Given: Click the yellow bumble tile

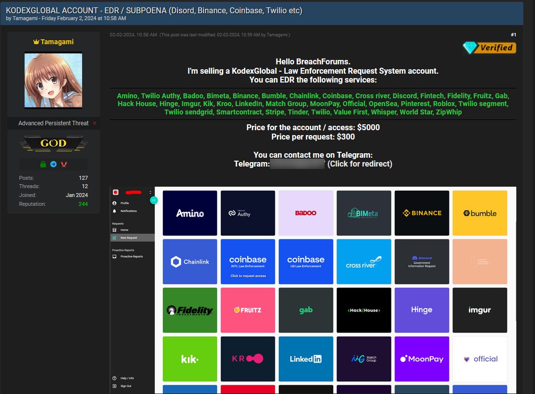Looking at the screenshot, I should pos(480,213).
